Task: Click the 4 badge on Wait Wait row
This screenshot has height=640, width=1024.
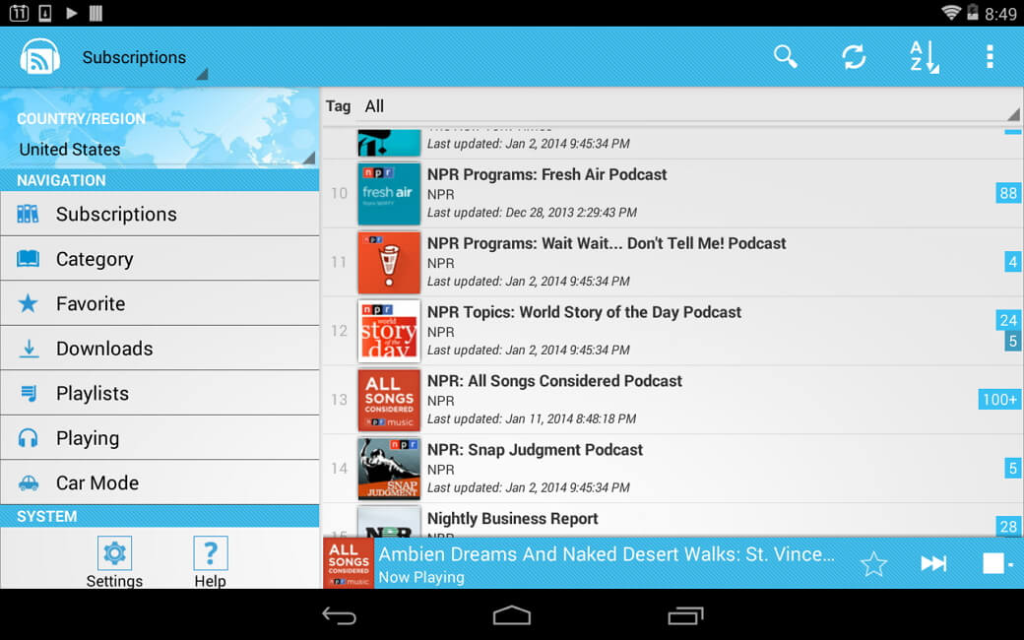Action: 1012,262
